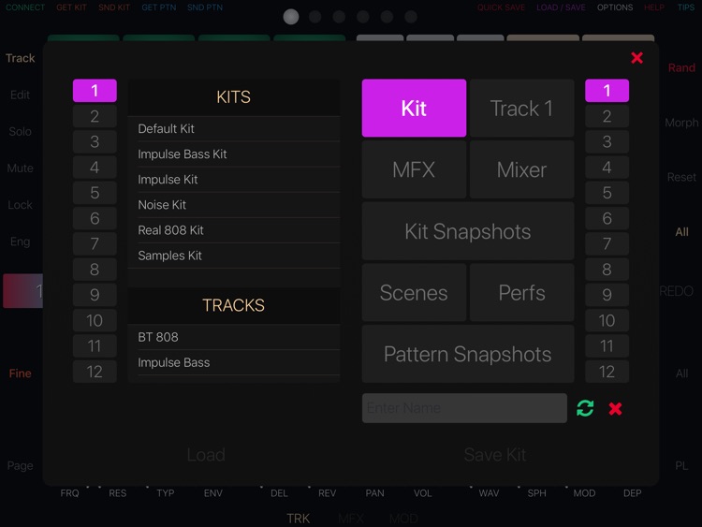702x527 pixels.
Task: Select slot 11 in the right number column
Action: [x=607, y=345]
